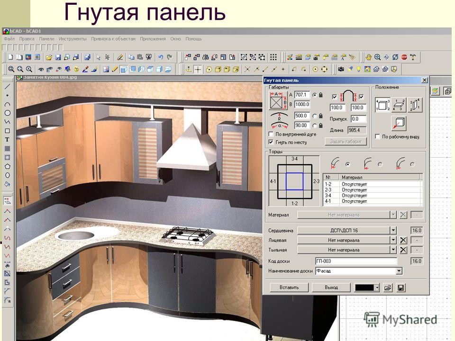This screenshot has height=341, width=455.
Task: Select the vertical side panel position icon
Action: point(415,104)
